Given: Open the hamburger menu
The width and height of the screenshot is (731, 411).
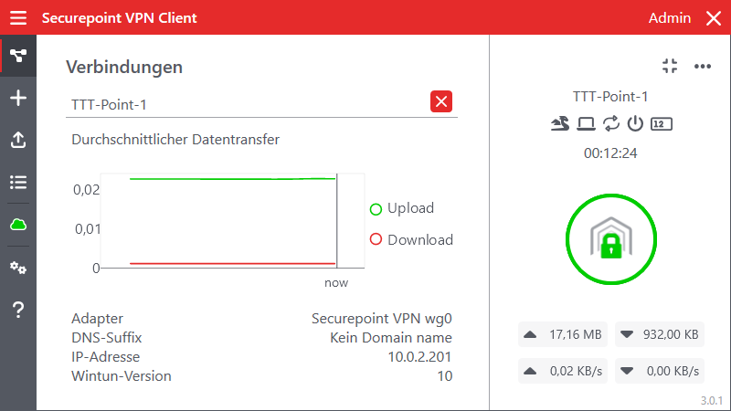Looking at the screenshot, I should point(18,18).
